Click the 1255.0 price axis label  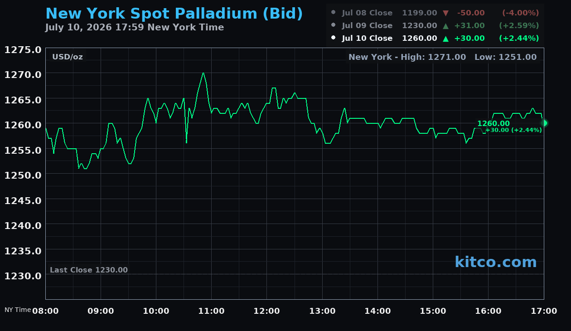(23, 150)
